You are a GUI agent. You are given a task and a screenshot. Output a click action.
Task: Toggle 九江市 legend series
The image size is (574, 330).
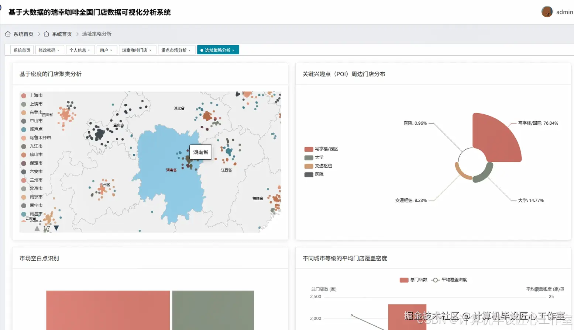[32, 146]
